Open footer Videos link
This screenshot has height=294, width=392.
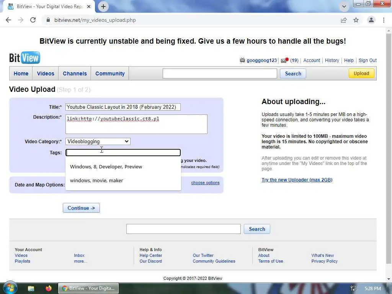pos(21,255)
